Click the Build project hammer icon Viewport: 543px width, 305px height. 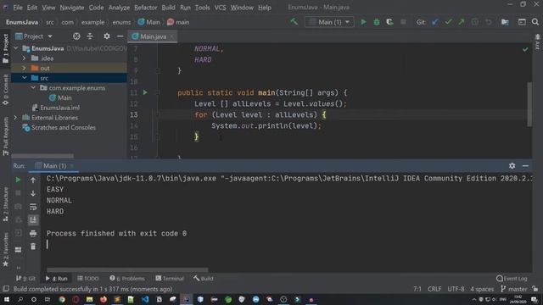tap(294, 22)
